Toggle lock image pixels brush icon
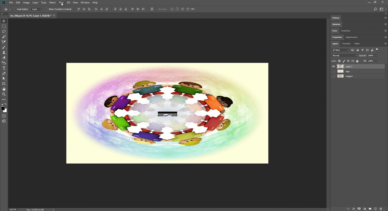This screenshot has height=211, width=388. pos(344,61)
